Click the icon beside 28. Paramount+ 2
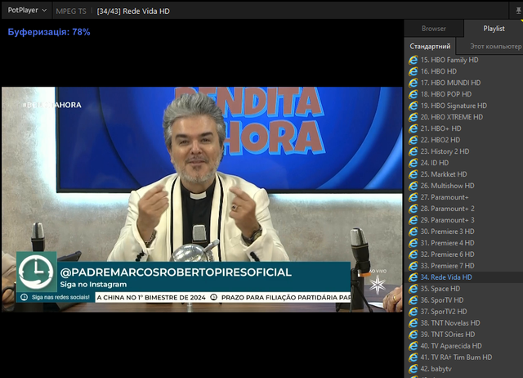 (x=413, y=209)
